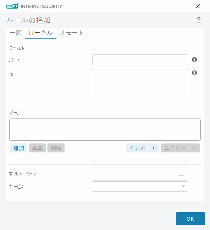Open the リモート tab
The image size is (210, 230).
(72, 33)
